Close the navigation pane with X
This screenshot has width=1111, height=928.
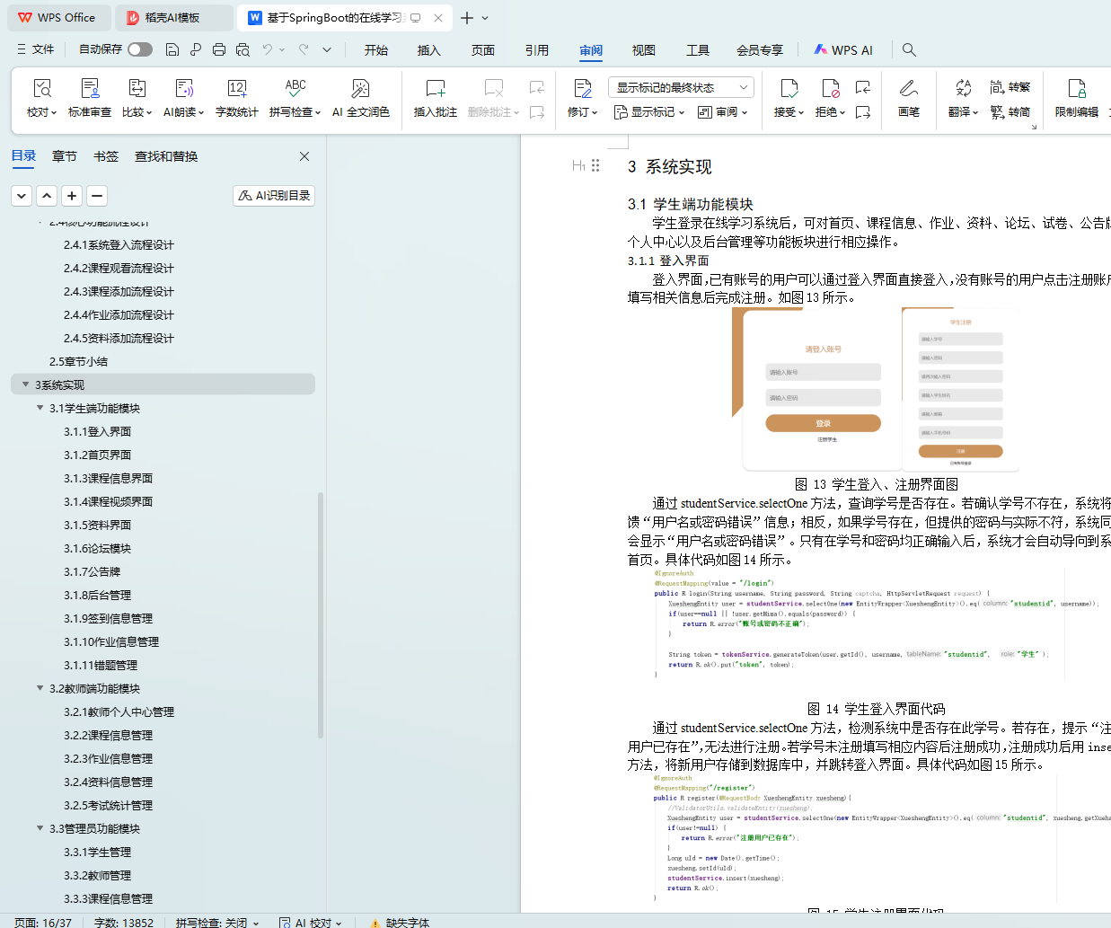304,156
